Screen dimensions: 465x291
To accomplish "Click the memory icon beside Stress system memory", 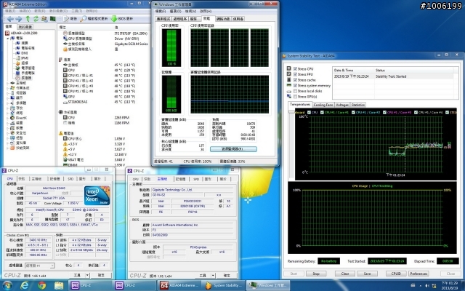I will (x=289, y=86).
